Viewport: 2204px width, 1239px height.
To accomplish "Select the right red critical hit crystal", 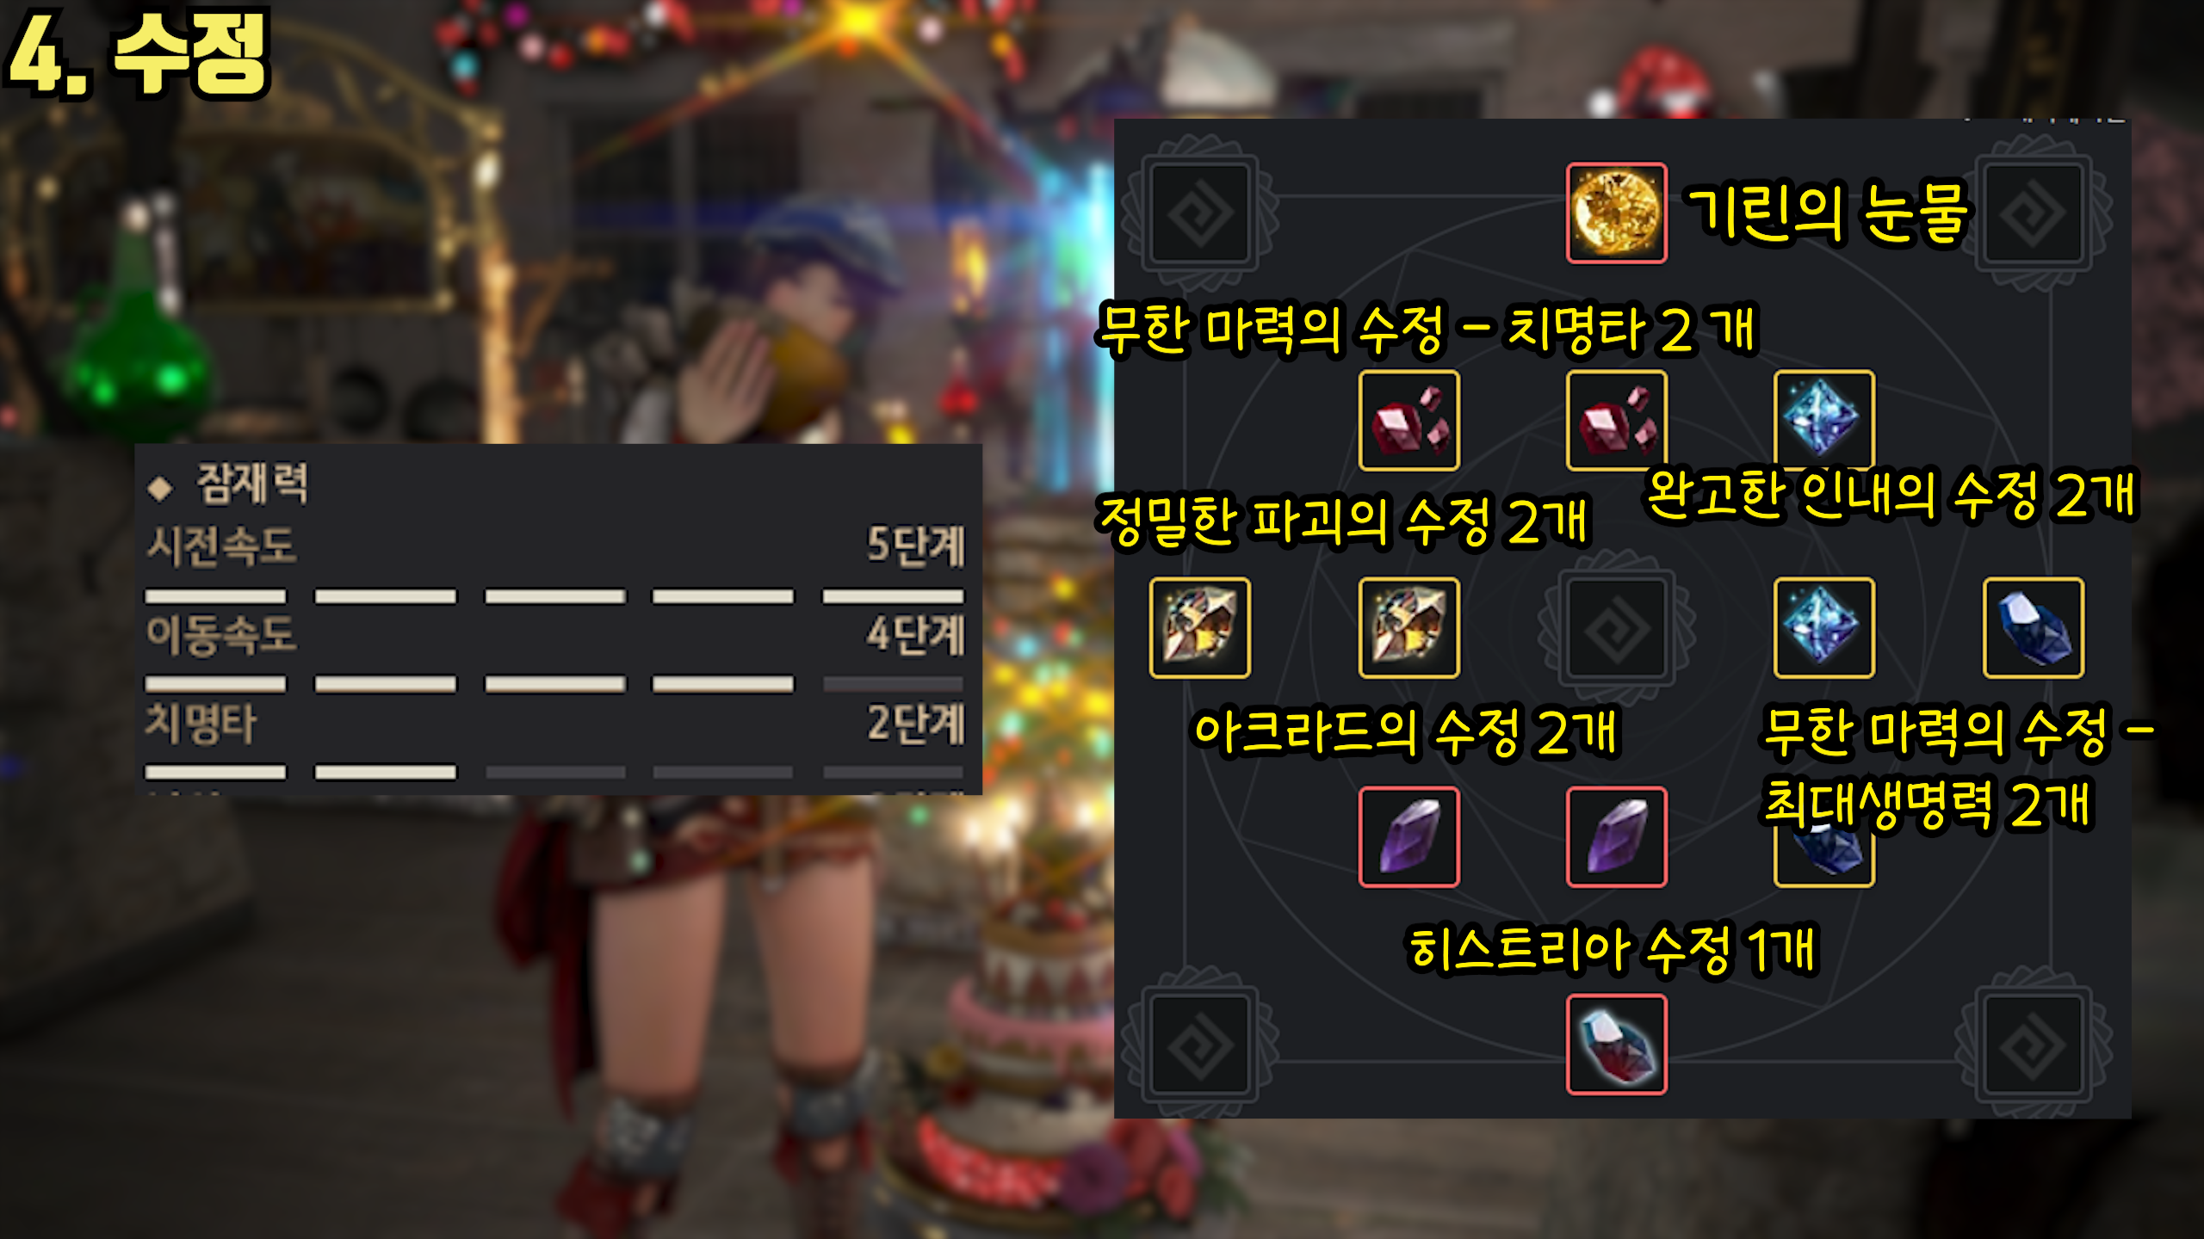I will pos(1616,420).
